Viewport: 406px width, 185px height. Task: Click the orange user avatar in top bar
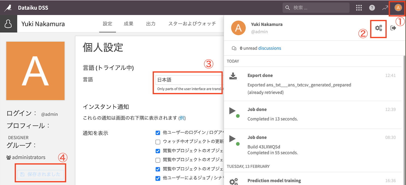(398, 8)
